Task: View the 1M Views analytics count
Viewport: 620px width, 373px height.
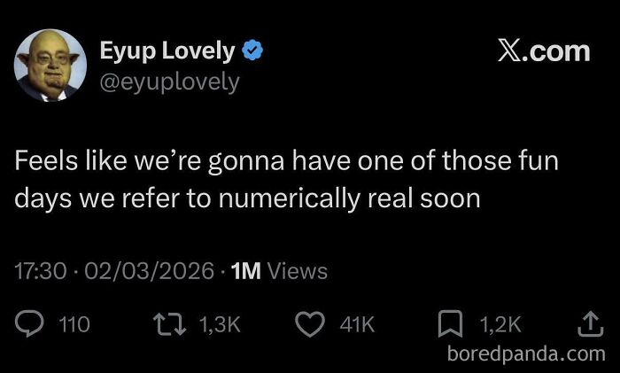Action: coord(279,271)
